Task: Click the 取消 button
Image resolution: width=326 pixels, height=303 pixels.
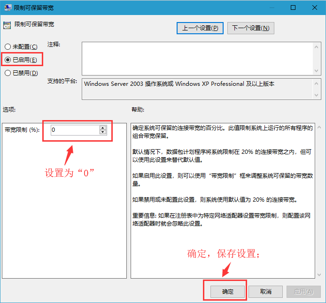Action: [265, 291]
